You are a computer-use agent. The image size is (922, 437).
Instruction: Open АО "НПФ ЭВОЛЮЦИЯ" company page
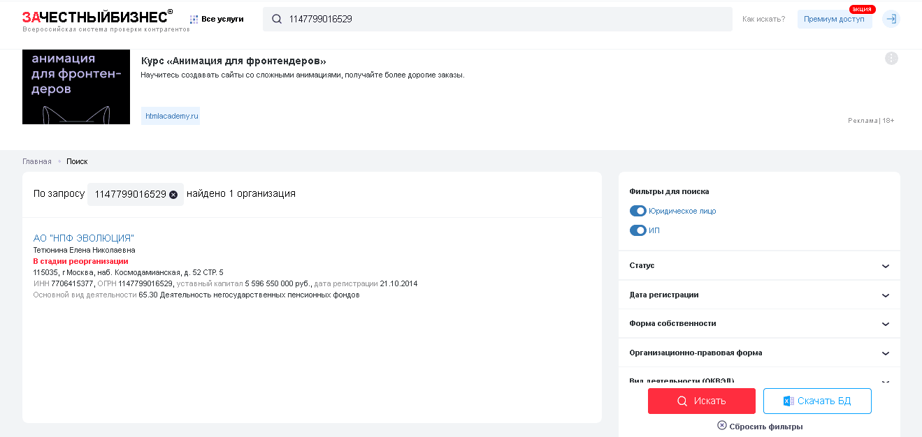pos(83,238)
